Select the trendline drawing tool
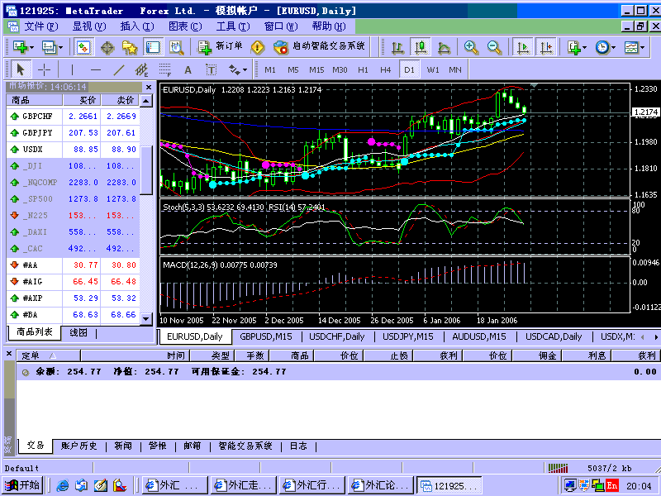The height and width of the screenshot is (496, 661). click(118, 69)
